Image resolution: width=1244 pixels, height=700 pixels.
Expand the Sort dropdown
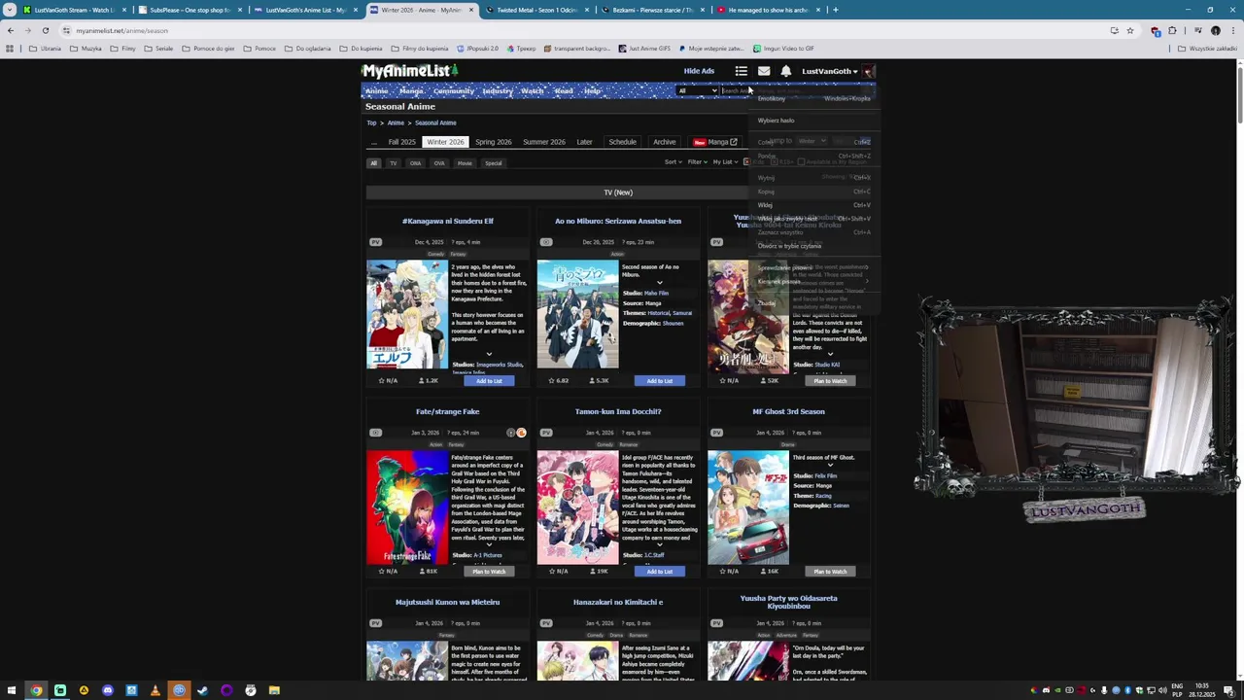(x=673, y=162)
